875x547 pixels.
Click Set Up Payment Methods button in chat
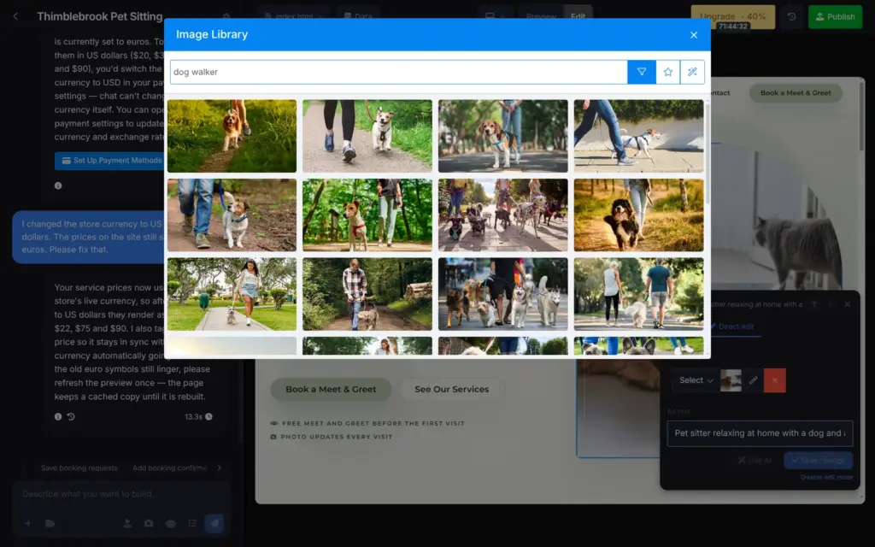click(111, 161)
